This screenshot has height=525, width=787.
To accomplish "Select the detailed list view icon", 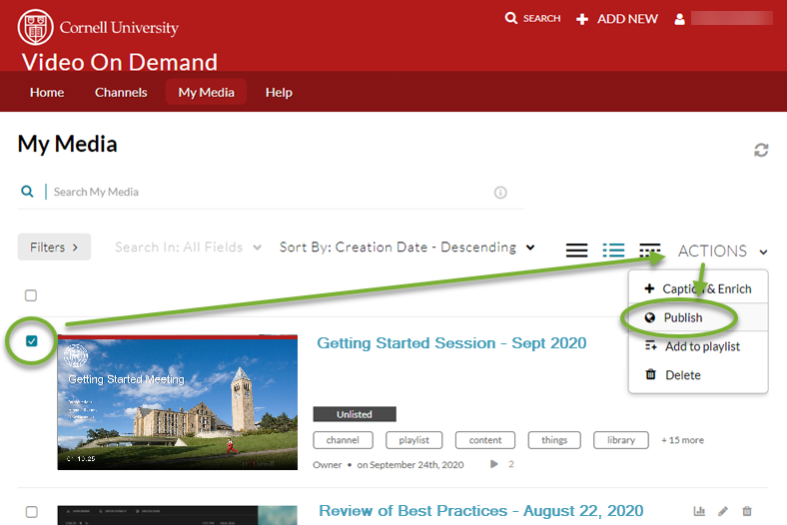I will 613,250.
